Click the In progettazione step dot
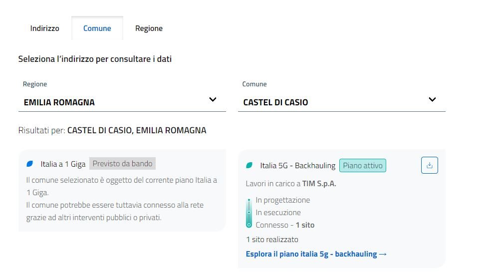The width and height of the screenshot is (484, 280). [249, 201]
